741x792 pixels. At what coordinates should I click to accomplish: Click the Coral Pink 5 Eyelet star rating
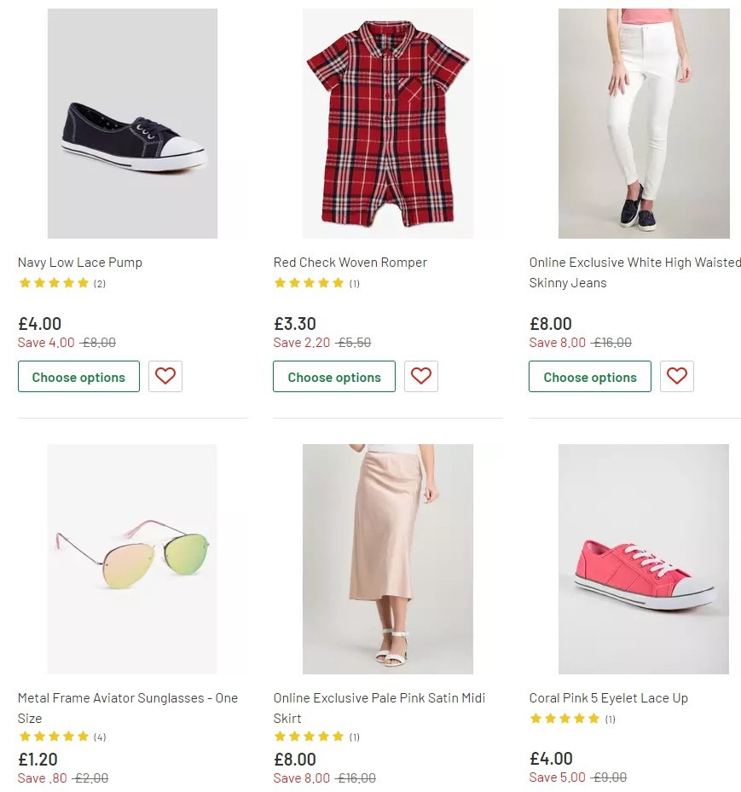pos(564,718)
